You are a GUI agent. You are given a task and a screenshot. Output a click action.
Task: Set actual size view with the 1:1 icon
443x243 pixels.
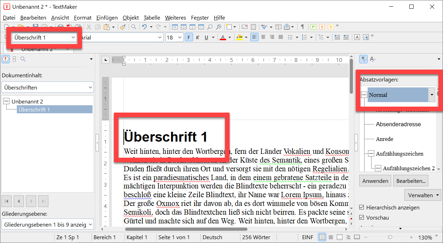pos(175,27)
